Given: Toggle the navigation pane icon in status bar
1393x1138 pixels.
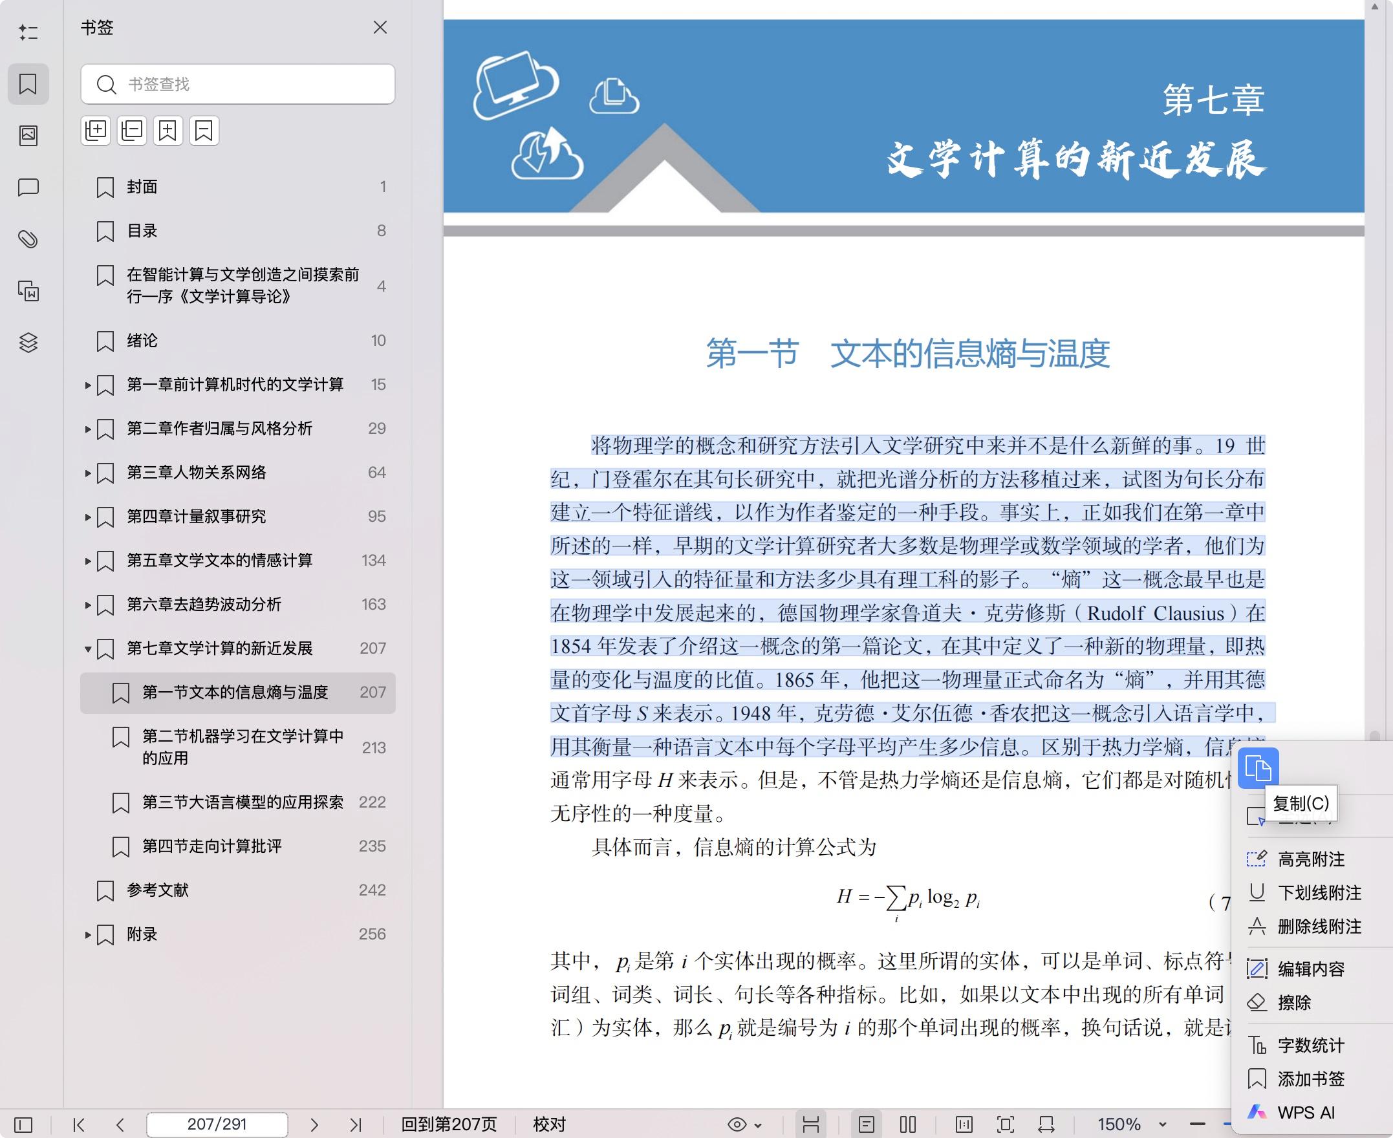Looking at the screenshot, I should [x=23, y=1125].
